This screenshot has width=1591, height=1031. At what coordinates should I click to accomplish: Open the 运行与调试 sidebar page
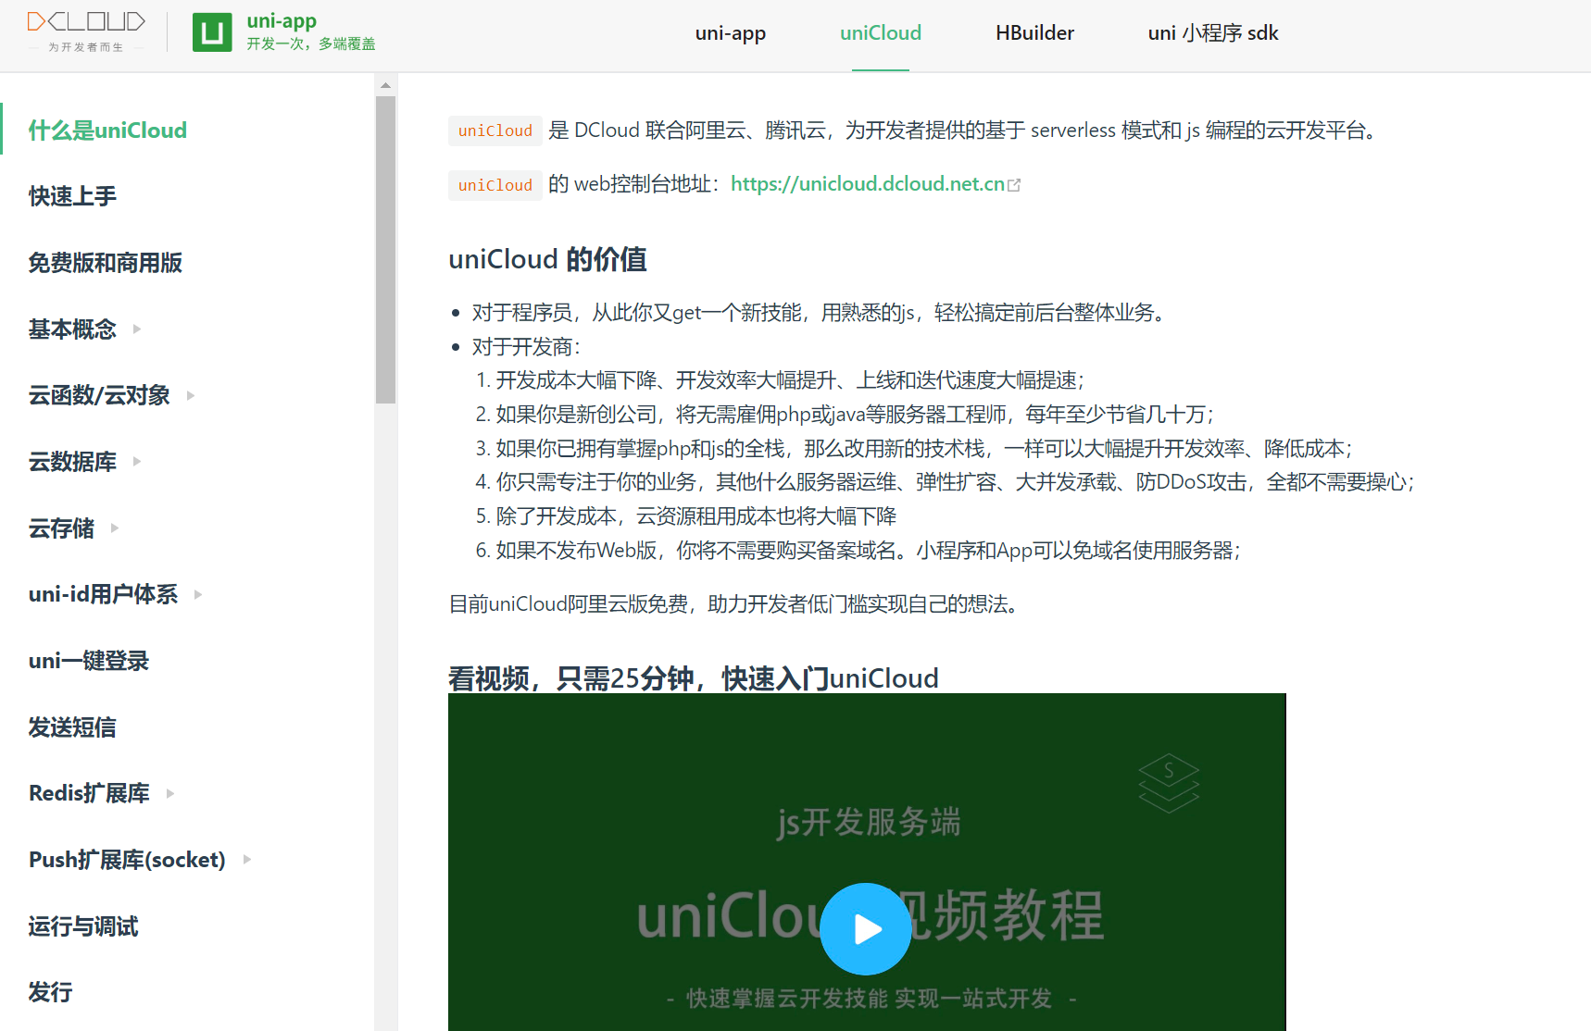coord(83,926)
